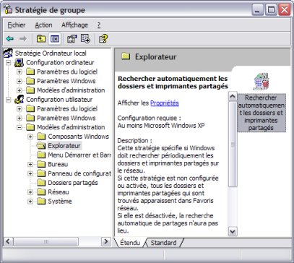Image resolution: width=294 pixels, height=263 pixels.
Task: Click the greyed forward arrow toolbar icon
Action: coord(23,38)
